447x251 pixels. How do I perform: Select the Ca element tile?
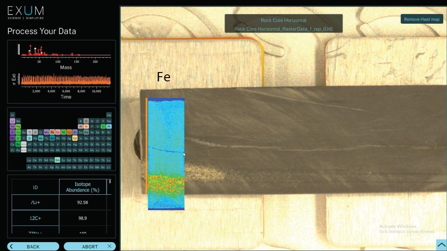pyautogui.click(x=18, y=132)
